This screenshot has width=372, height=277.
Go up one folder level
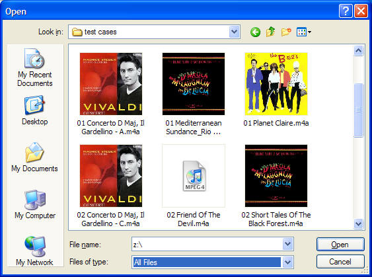270,32
